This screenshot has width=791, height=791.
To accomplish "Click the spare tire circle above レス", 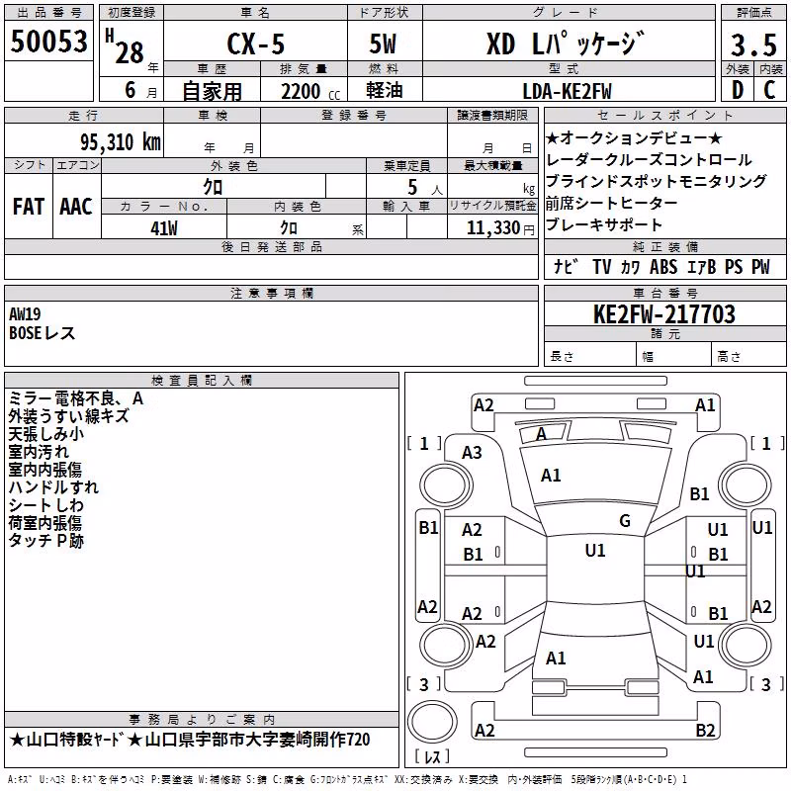I will pyautogui.click(x=432, y=721).
